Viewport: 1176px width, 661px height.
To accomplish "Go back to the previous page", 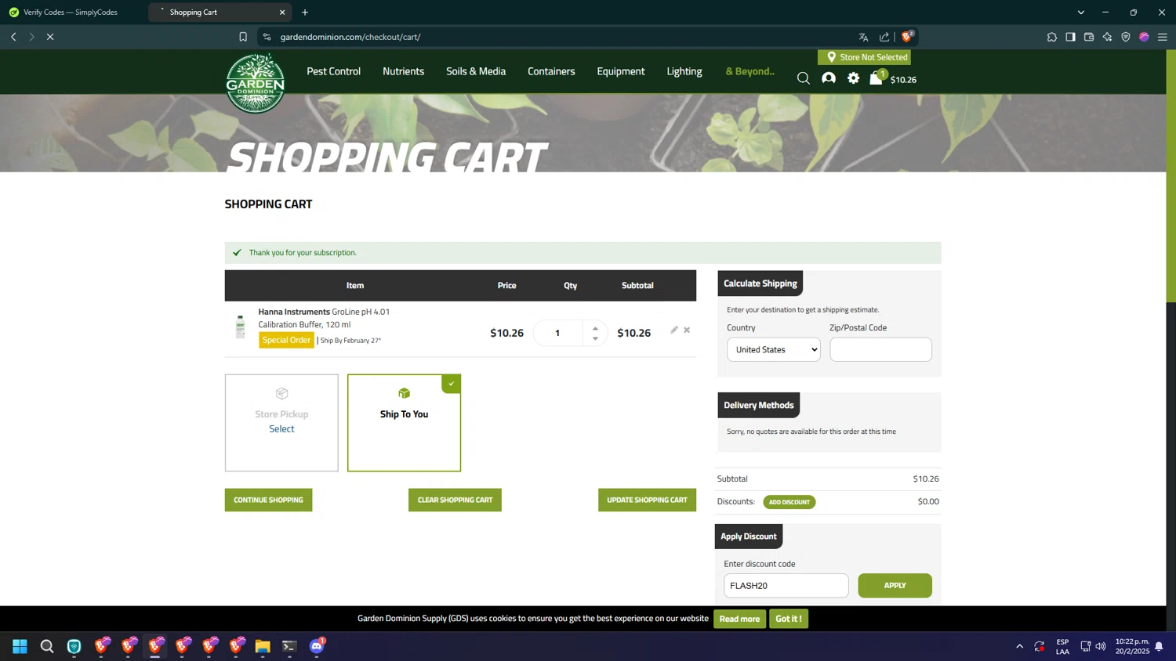I will point(13,37).
